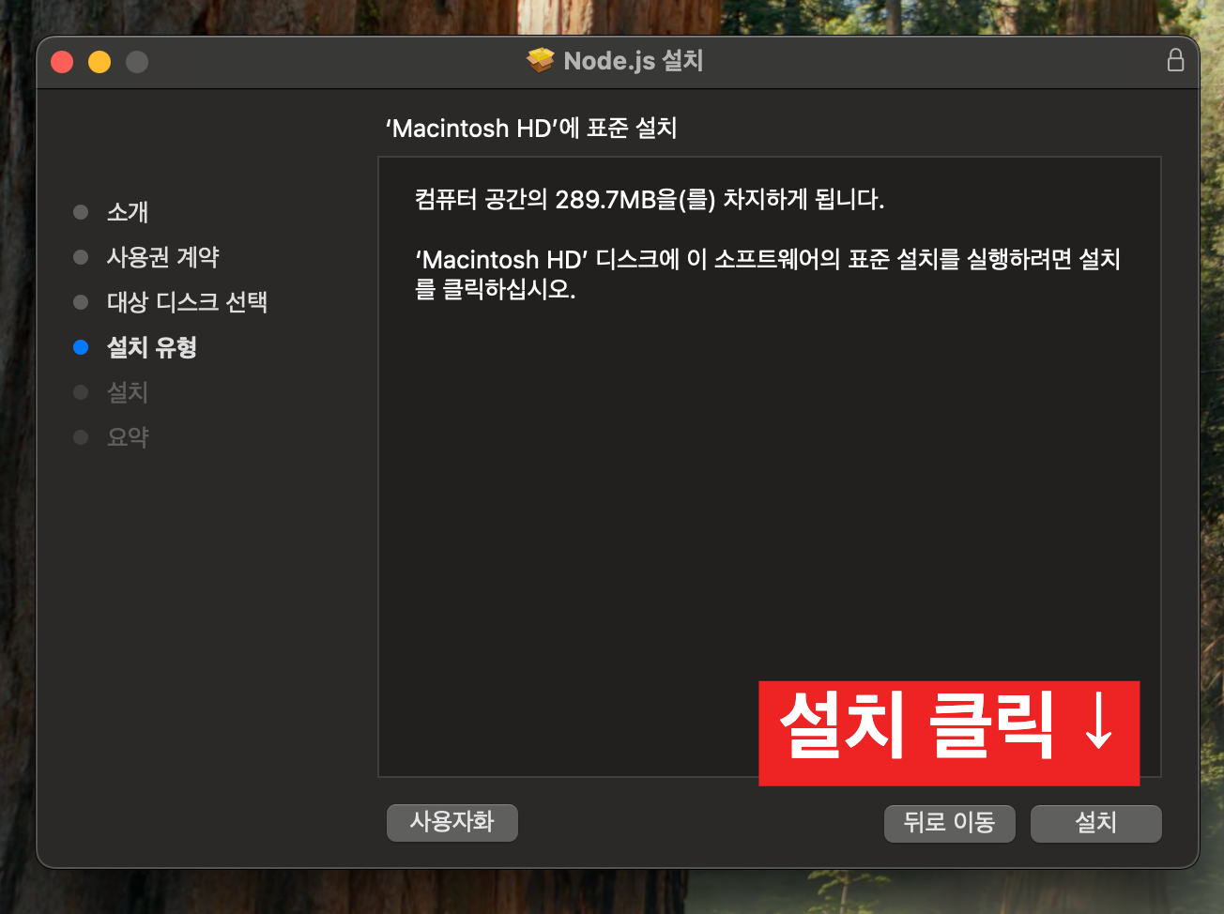Minimize the installer with yellow button

[99, 62]
